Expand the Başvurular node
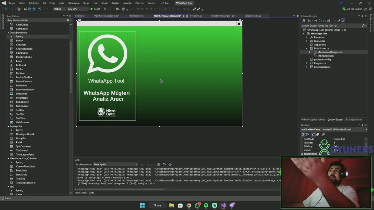This screenshot has height=210, width=374. (306, 41)
